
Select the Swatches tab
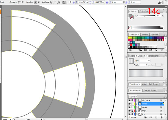pyautogui.click(x=134, y=35)
